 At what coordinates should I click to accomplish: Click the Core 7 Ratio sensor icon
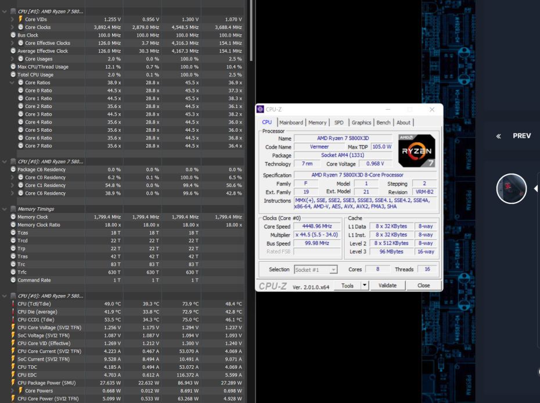[x=21, y=145]
